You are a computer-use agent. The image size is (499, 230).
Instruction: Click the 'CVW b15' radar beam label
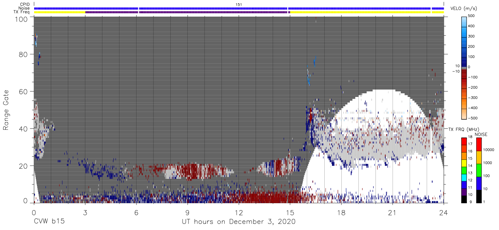click(49, 221)
